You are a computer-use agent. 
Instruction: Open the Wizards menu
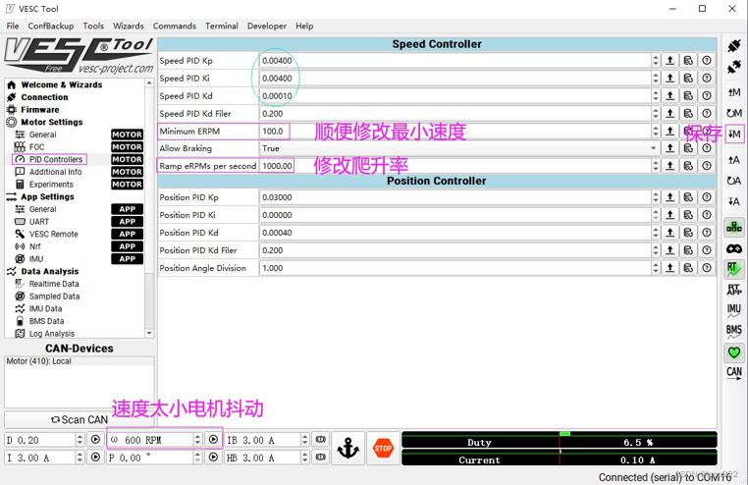pos(128,26)
